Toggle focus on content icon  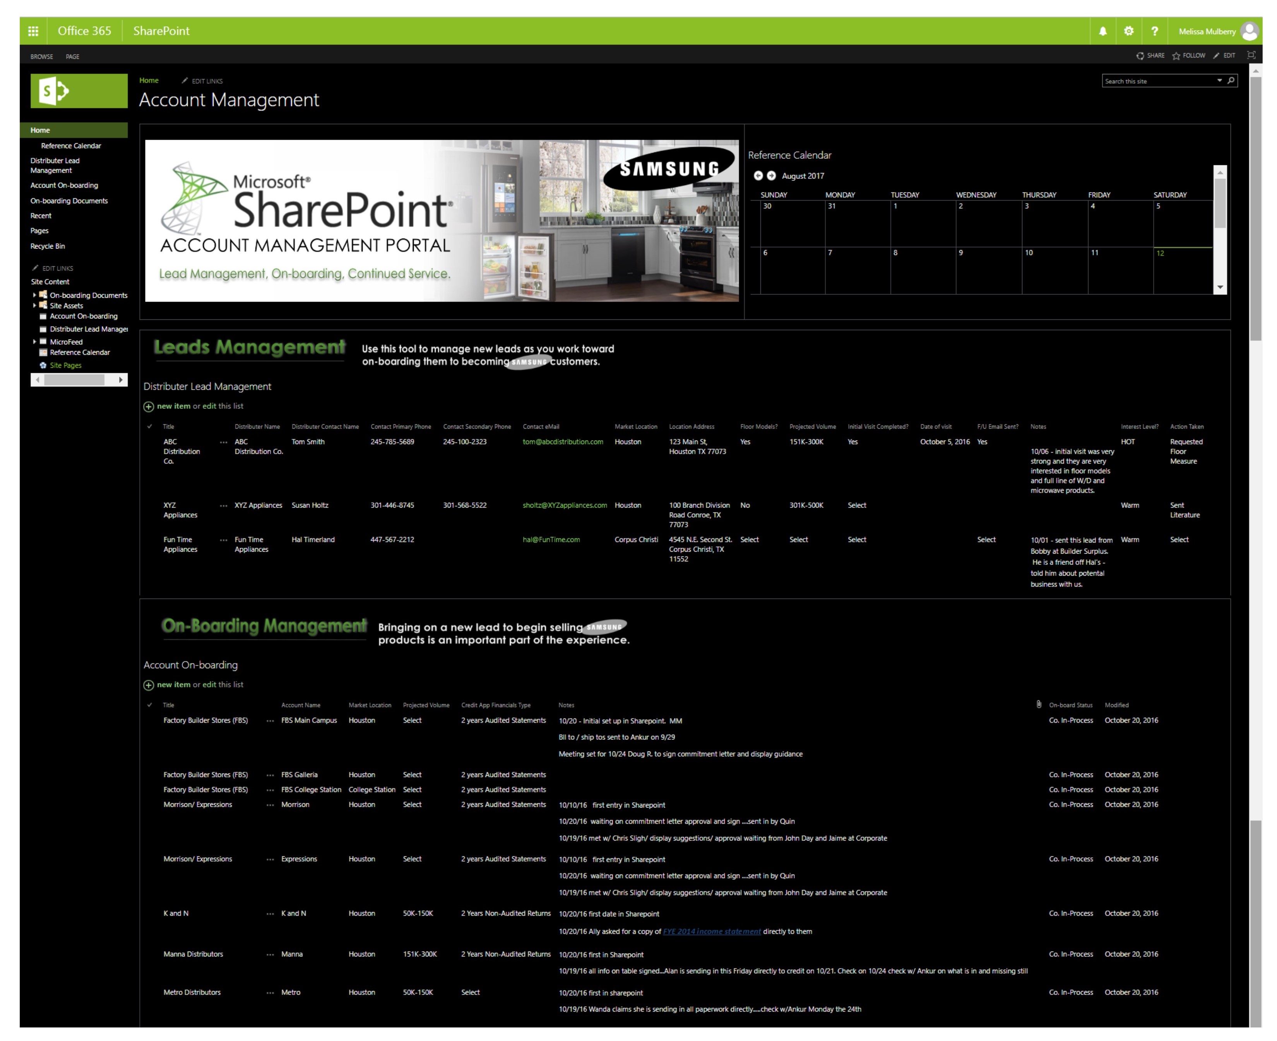tap(1251, 55)
